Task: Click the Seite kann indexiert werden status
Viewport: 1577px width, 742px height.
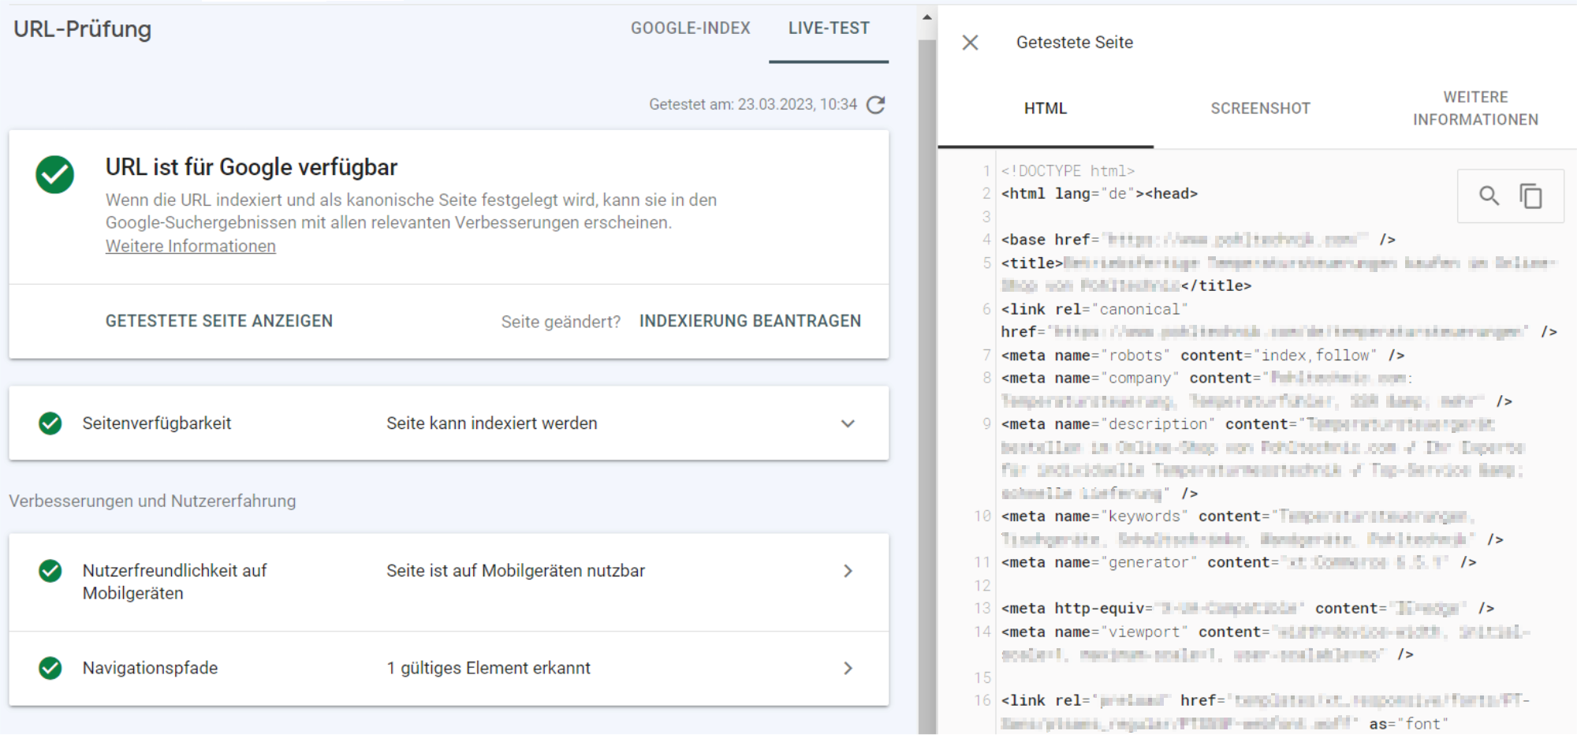Action: [x=492, y=423]
